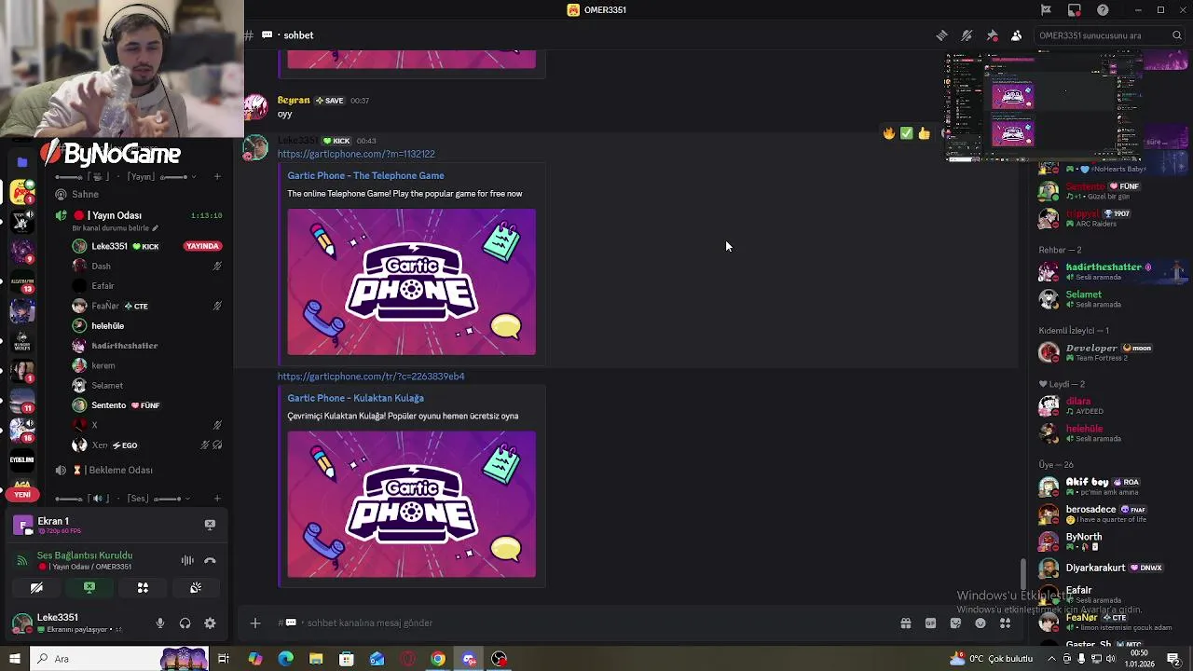The image size is (1193, 671).
Task: Enlarge second Gartic Phone embed image
Action: click(x=411, y=504)
